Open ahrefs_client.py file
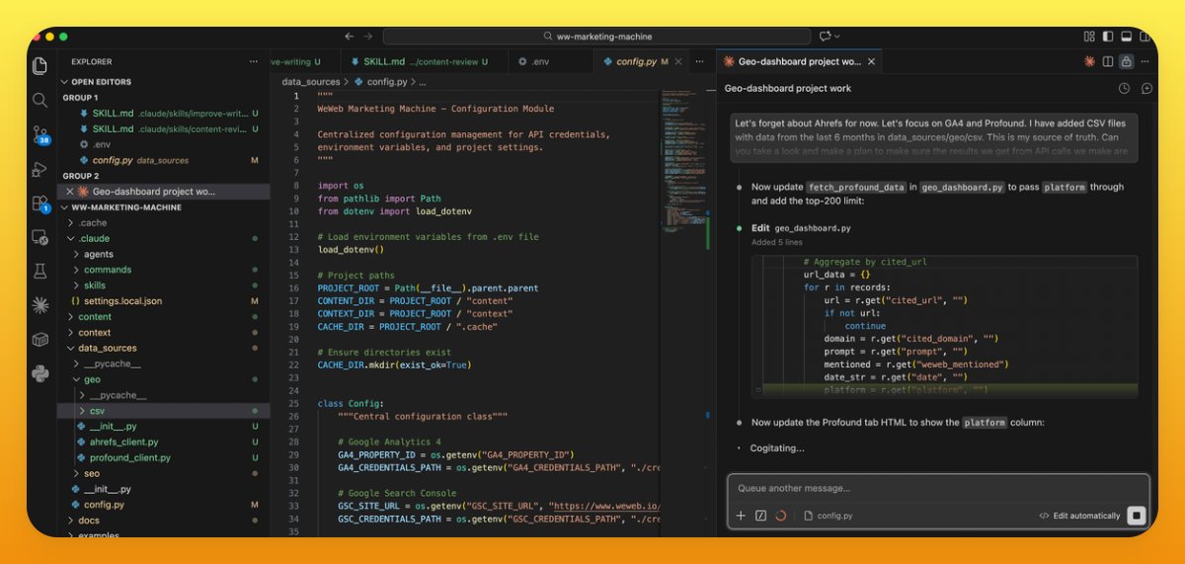This screenshot has width=1185, height=564. (x=123, y=443)
